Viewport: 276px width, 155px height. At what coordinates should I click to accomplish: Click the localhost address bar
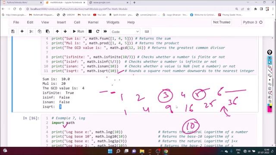click(x=130, y=9)
